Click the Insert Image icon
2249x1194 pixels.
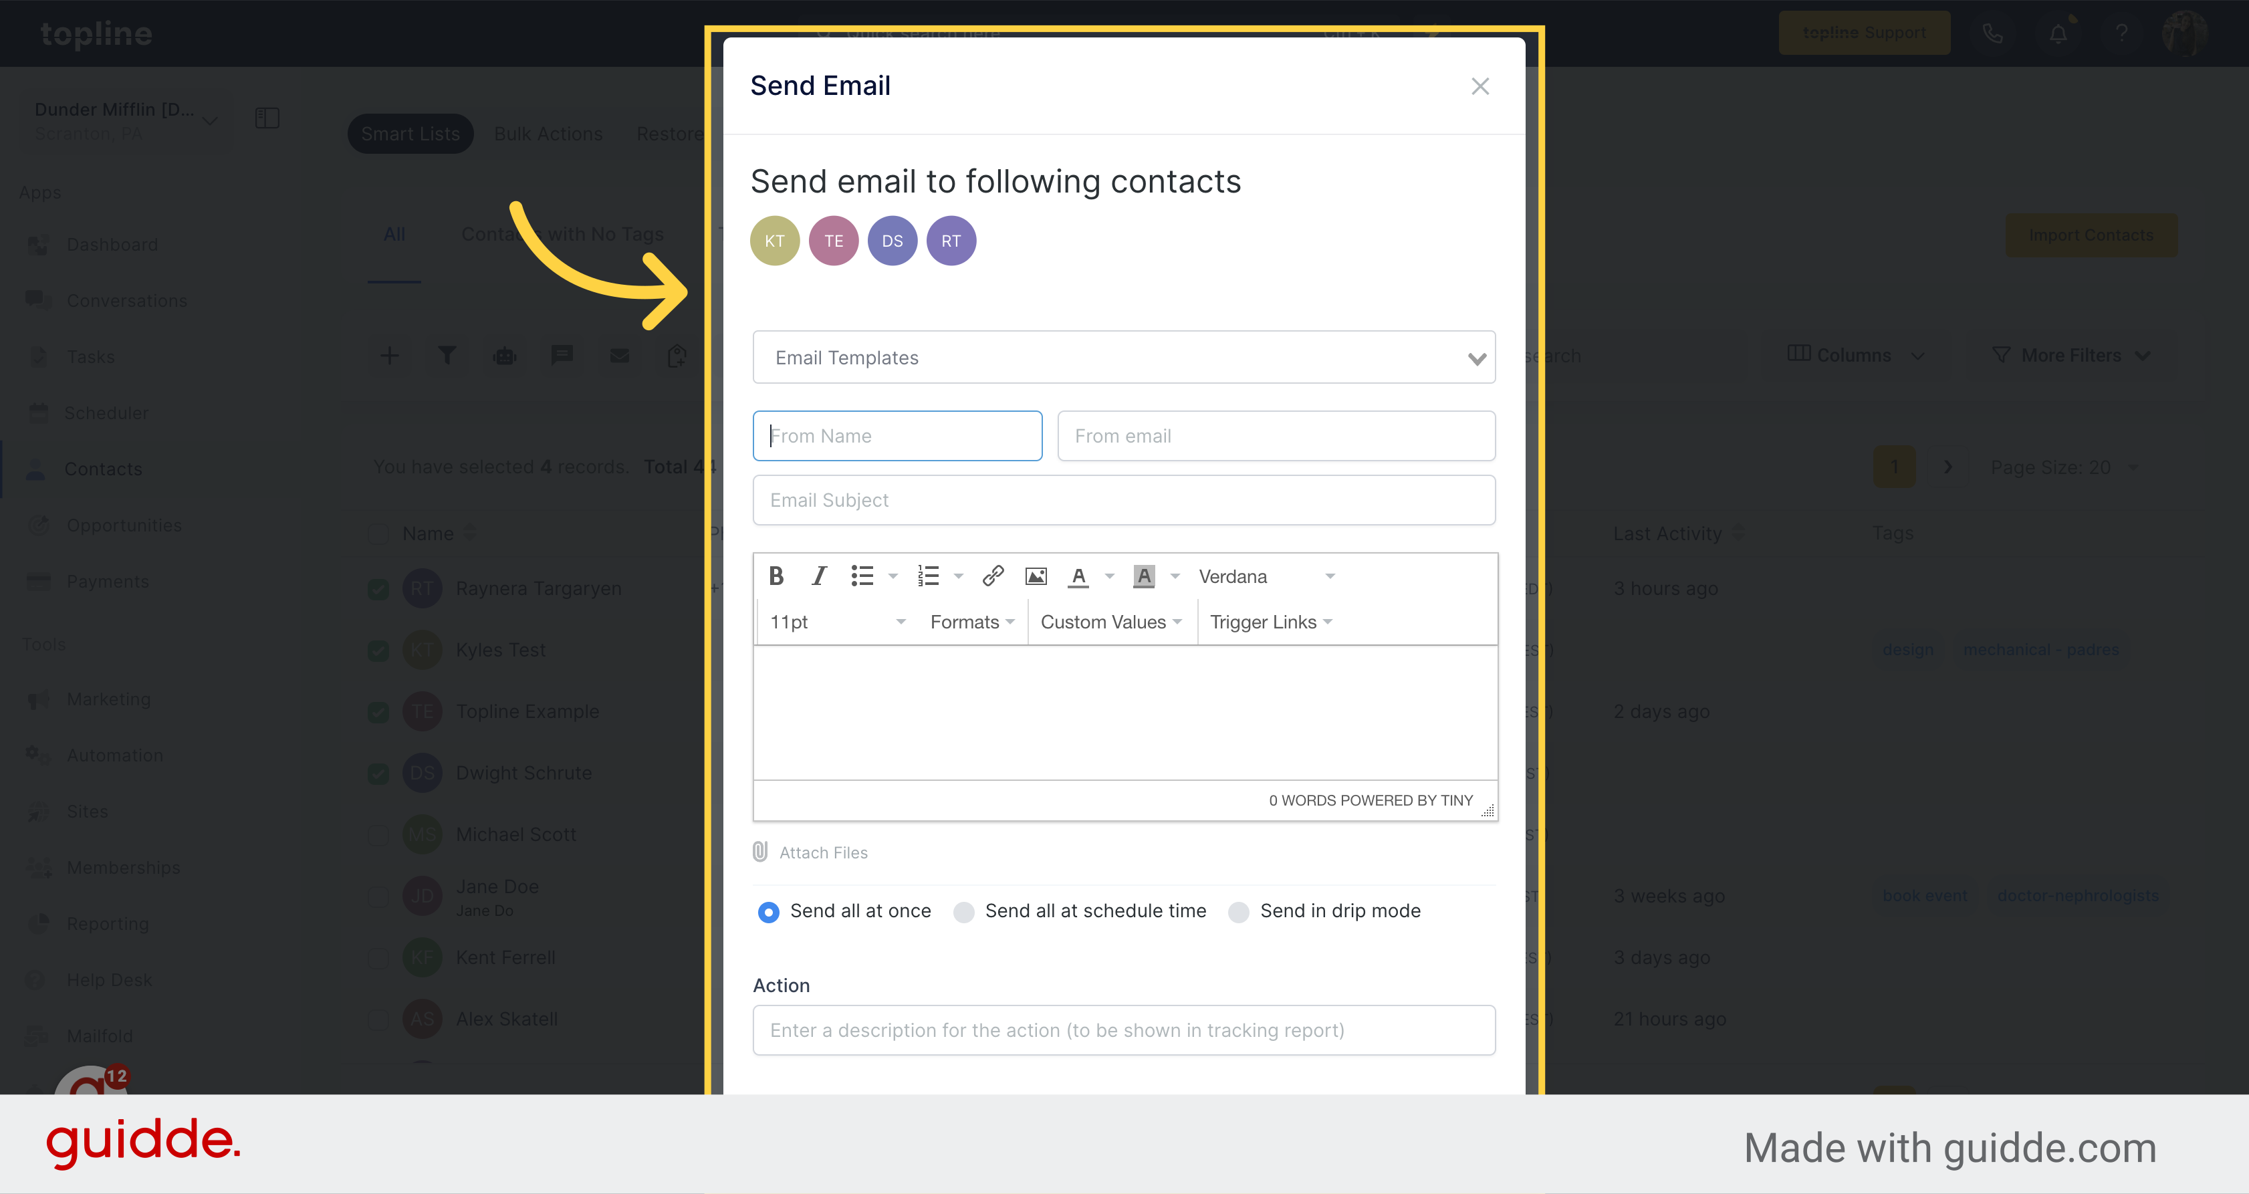pyautogui.click(x=1036, y=576)
